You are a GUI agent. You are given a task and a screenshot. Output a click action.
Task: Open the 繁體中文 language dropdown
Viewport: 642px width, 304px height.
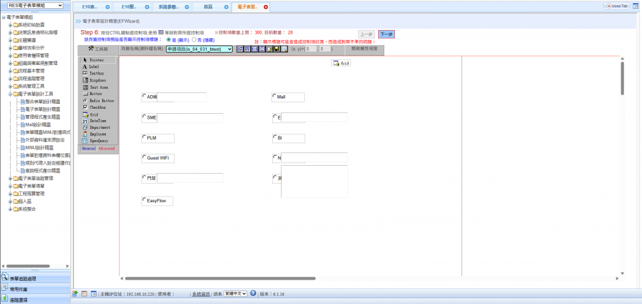click(235, 294)
